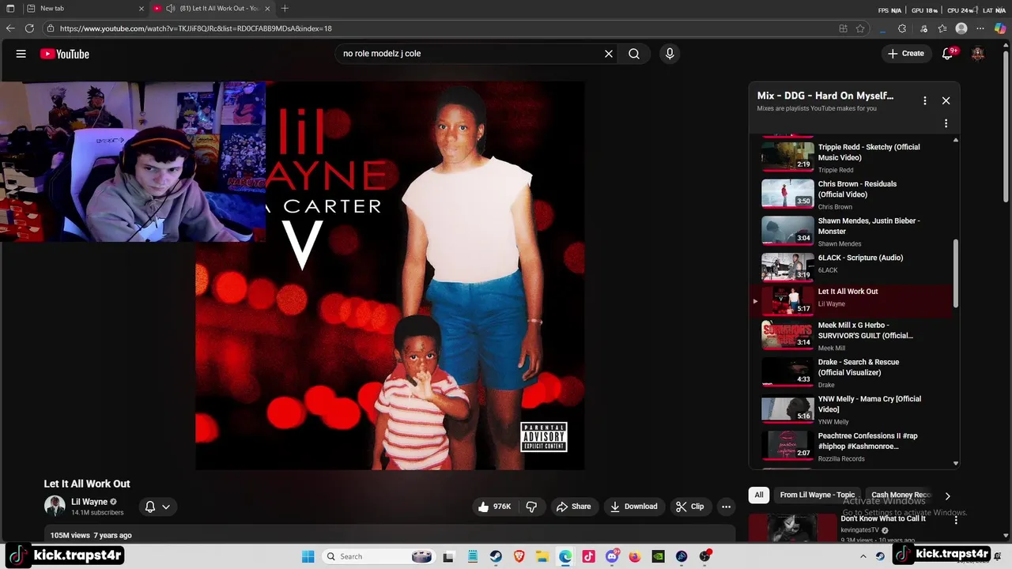Open Steam from the taskbar

click(x=496, y=556)
